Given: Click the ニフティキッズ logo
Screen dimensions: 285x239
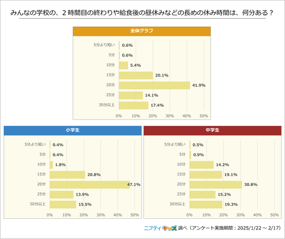Looking at the screenshot, I should 161,228.
